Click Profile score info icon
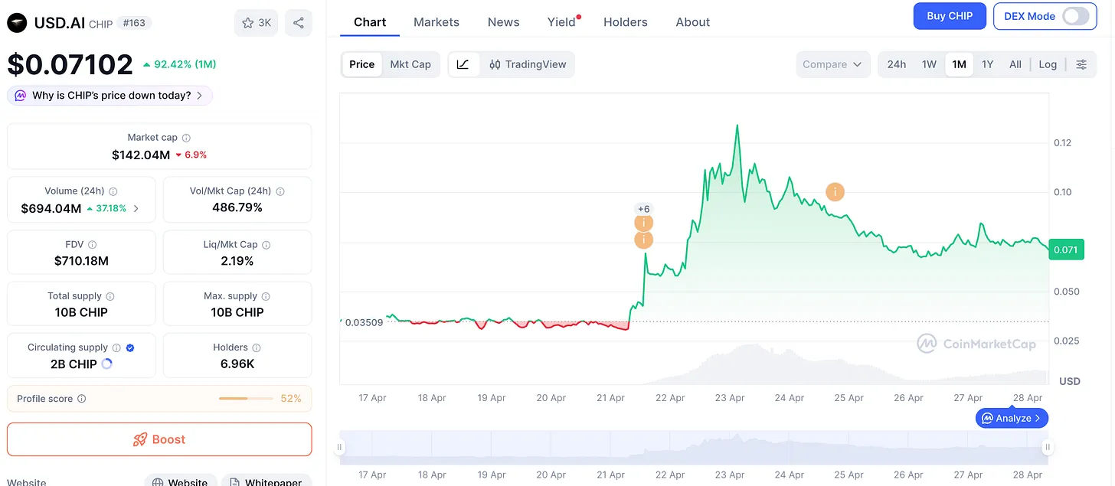The width and height of the screenshot is (1115, 486). [x=82, y=399]
